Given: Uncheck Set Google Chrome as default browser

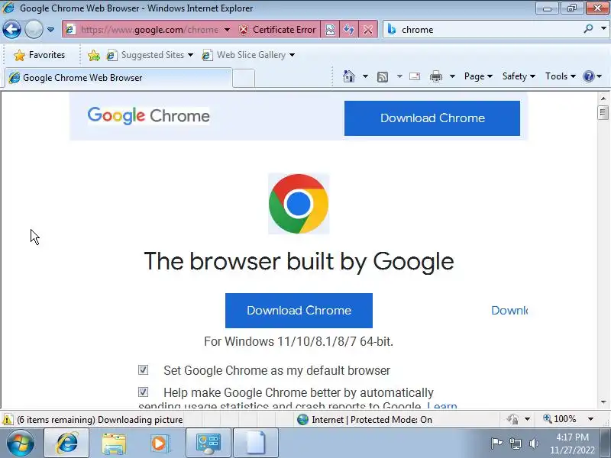Looking at the screenshot, I should pyautogui.click(x=143, y=369).
